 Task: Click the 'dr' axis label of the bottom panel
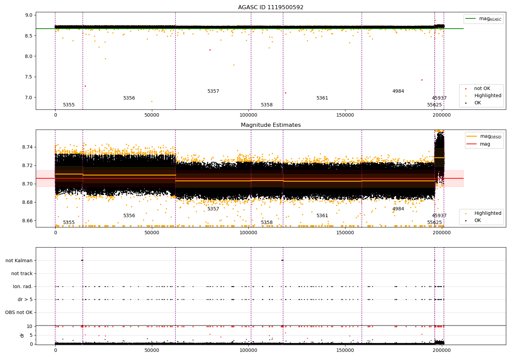point(22,335)
